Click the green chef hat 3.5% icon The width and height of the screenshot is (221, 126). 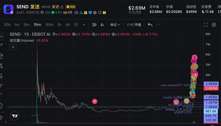click(x=57, y=13)
